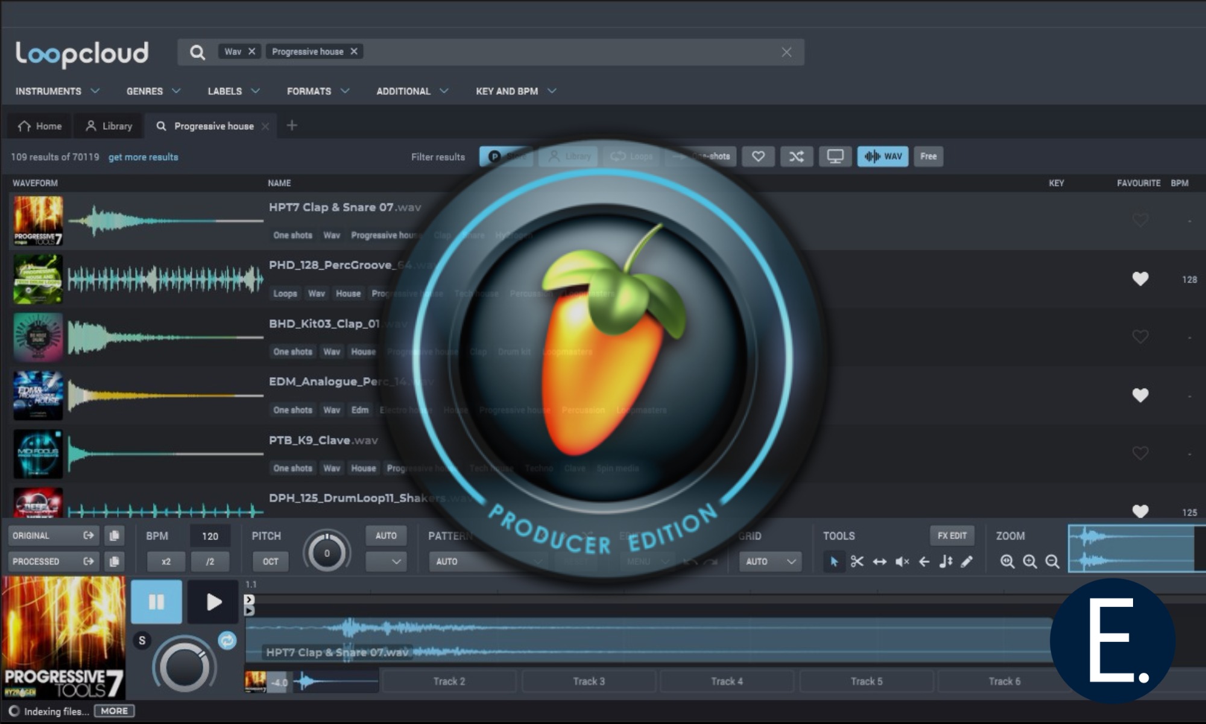Click the search magnifier icon
Screen dimensions: 1206x724
tap(197, 52)
